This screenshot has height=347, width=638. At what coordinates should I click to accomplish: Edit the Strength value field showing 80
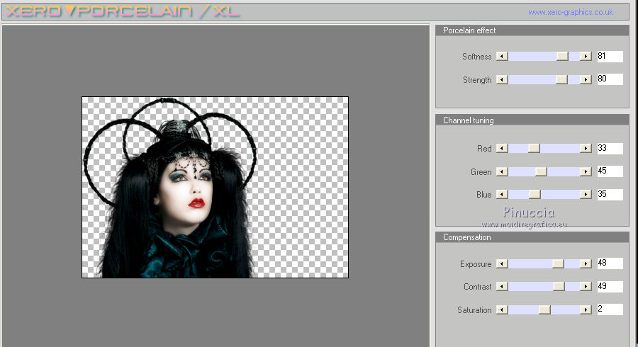tap(610, 79)
